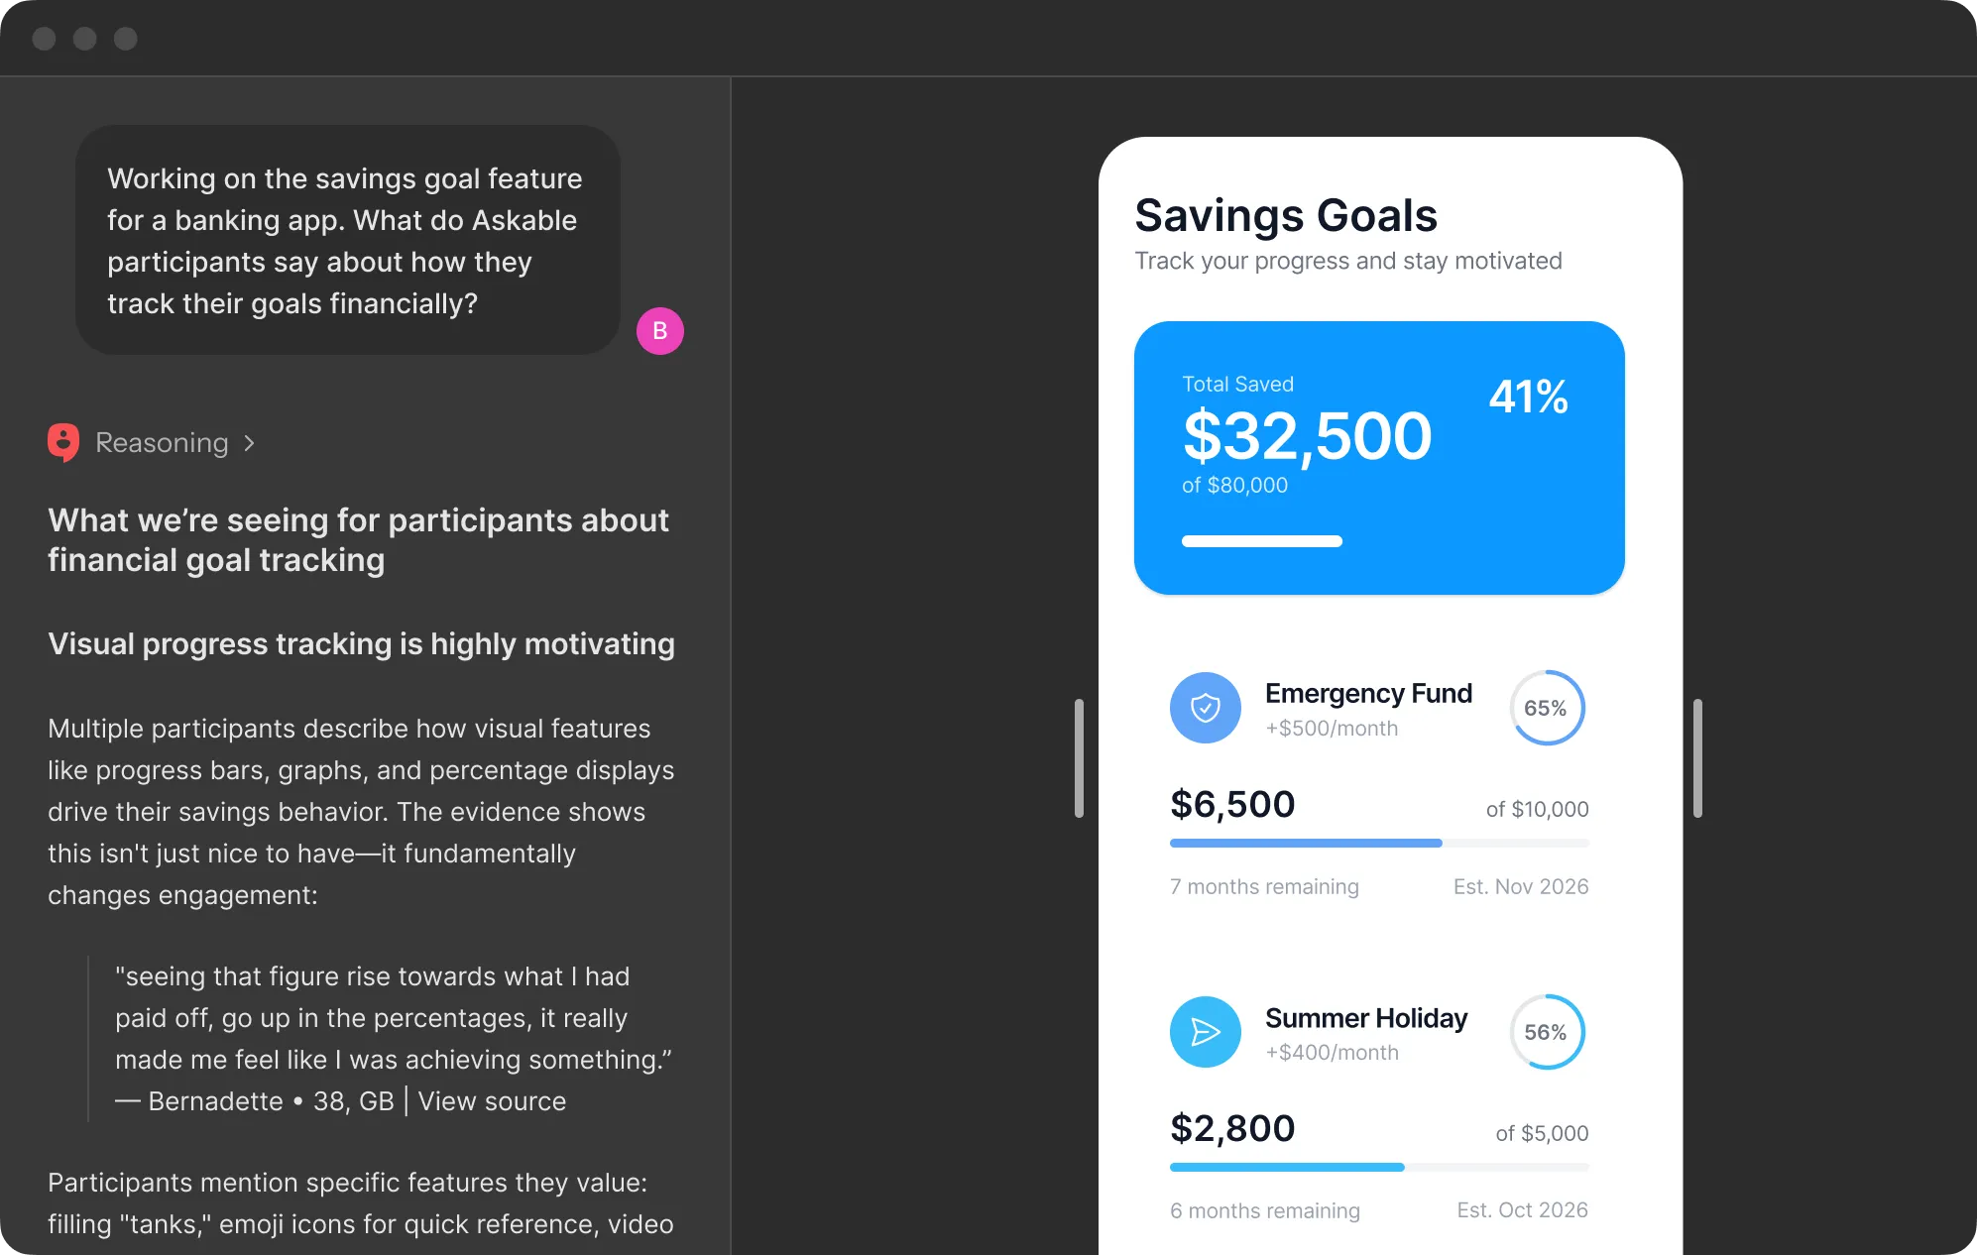The image size is (1977, 1255).
Task: Click the right handle beside the preview
Action: pos(1697,758)
